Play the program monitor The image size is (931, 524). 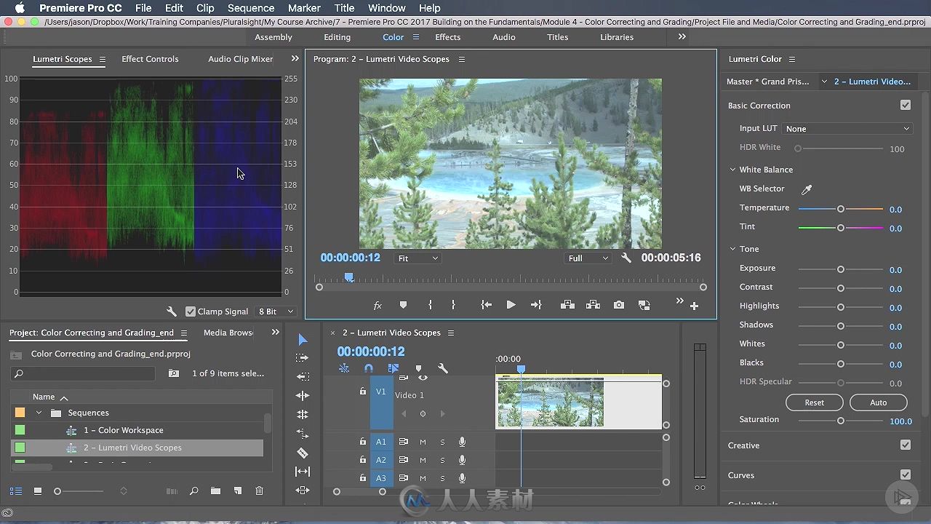pos(511,305)
